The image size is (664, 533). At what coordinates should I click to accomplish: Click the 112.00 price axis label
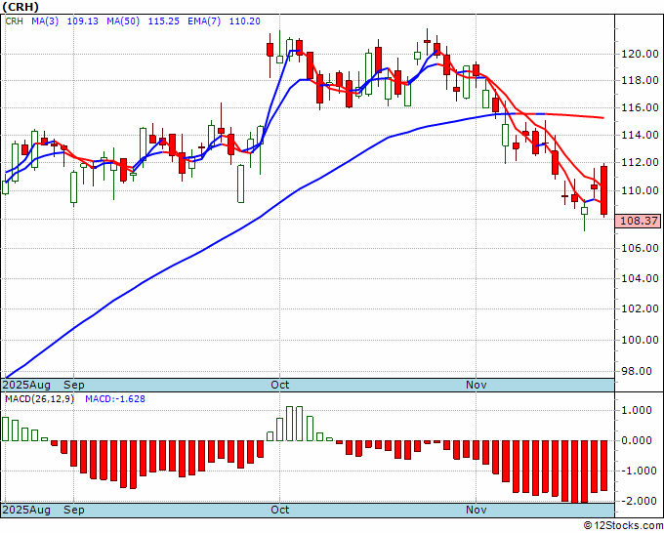[x=641, y=163]
